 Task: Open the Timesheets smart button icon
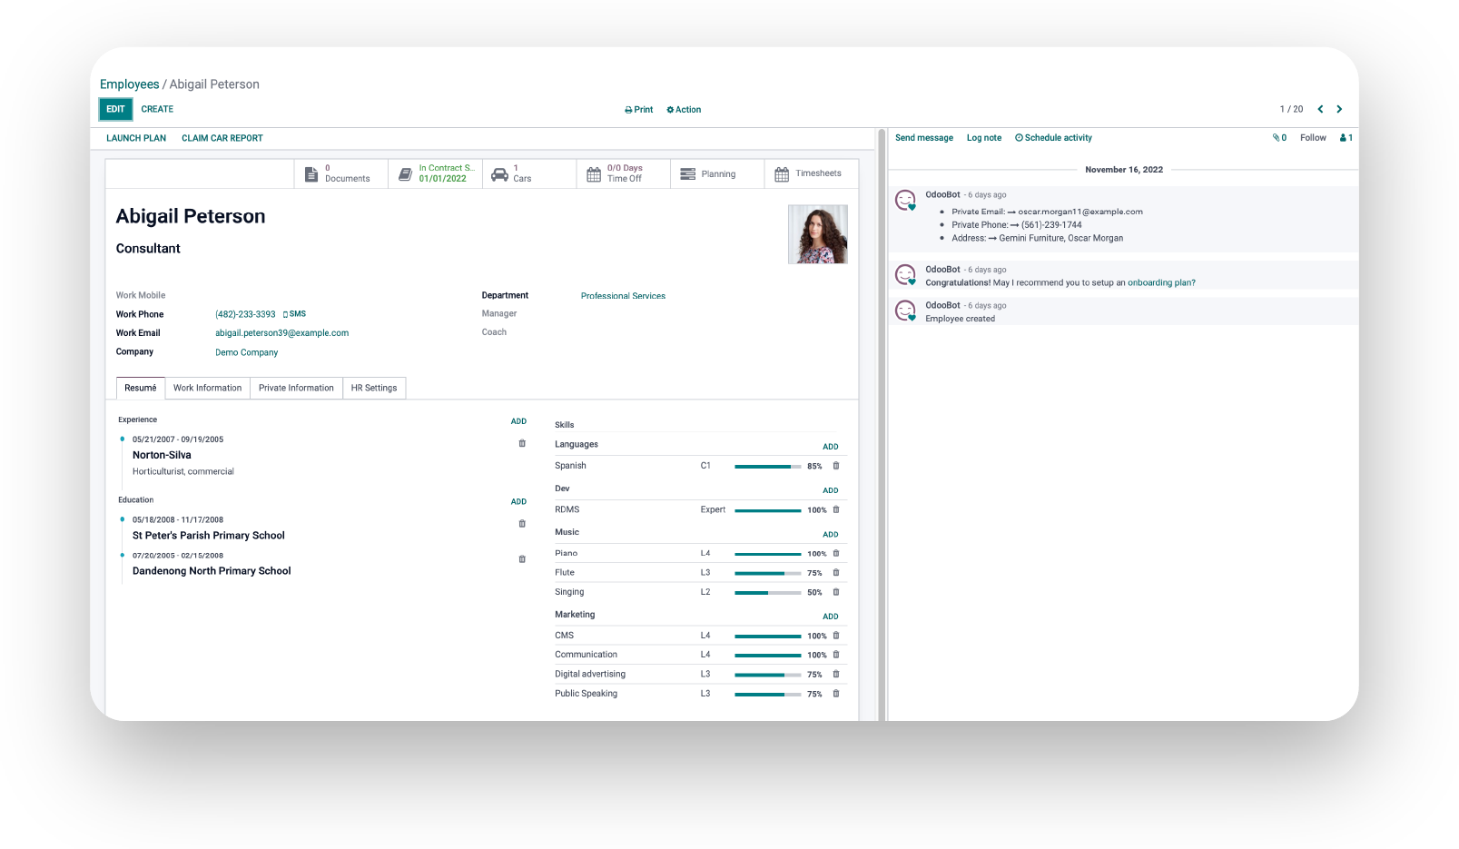pos(783,173)
